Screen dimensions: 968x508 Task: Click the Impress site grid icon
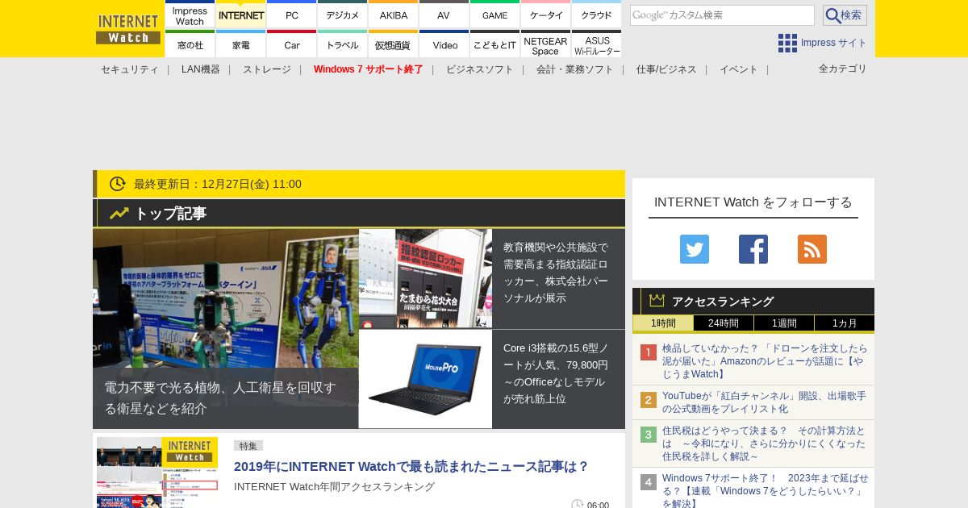[787, 43]
